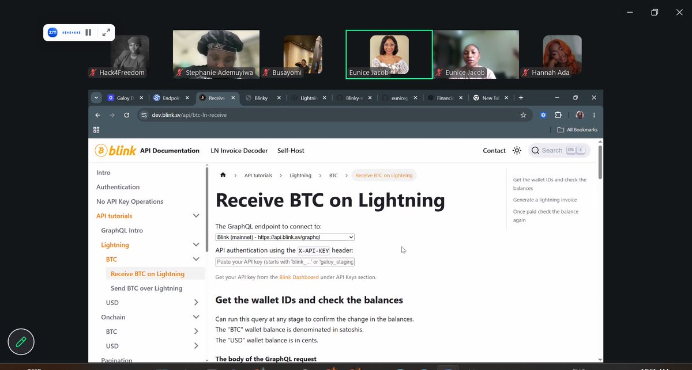This screenshot has width=692, height=370.
Task: Open a new browser tab with plus
Action: click(x=521, y=98)
